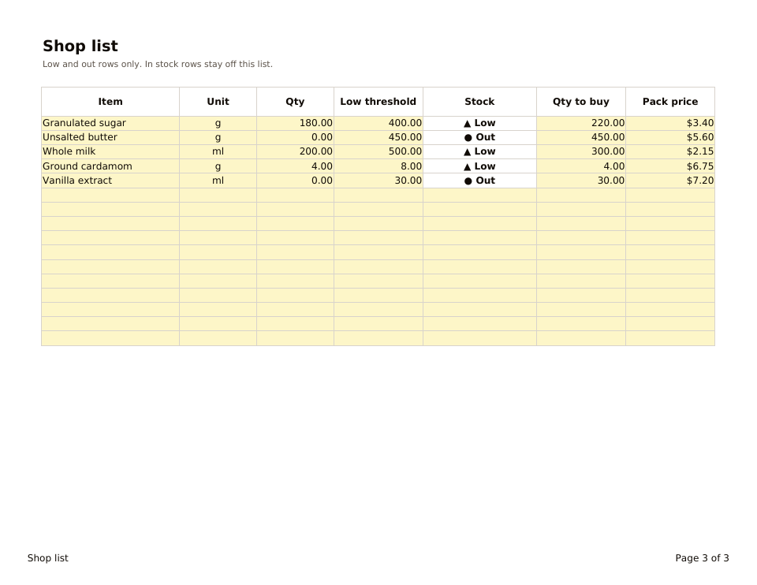Select the $7.20 pack price cell
Image resolution: width=757 pixels, height=585 pixels.
point(670,181)
